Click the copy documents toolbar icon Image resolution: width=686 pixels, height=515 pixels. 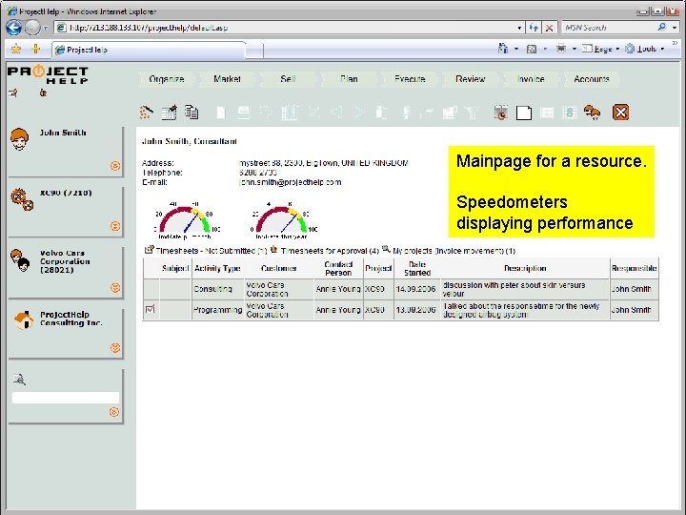click(x=192, y=113)
